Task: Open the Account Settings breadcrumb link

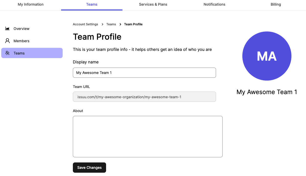Action: click(x=85, y=24)
